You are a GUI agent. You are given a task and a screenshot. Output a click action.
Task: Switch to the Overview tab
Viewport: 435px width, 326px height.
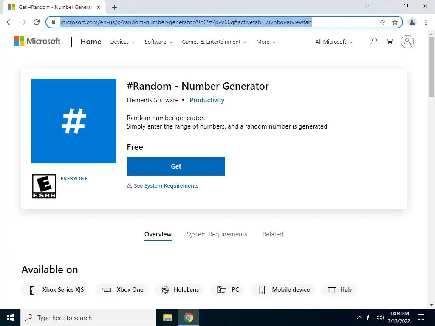[x=158, y=234]
